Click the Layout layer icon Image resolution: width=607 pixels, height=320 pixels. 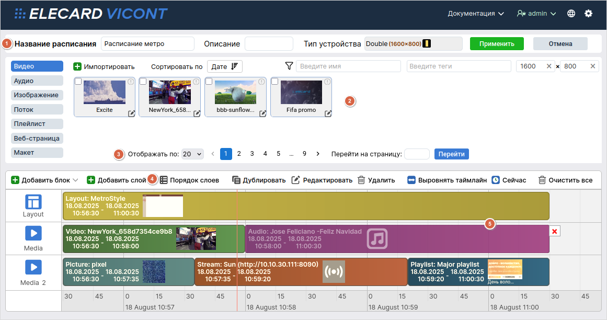tap(33, 202)
